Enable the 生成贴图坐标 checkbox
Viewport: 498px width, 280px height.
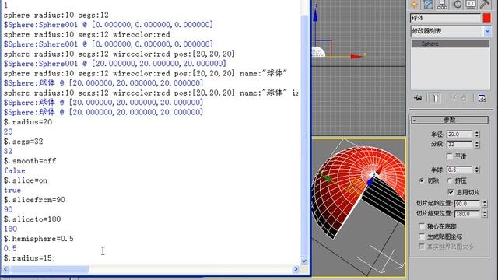pyautogui.click(x=422, y=236)
